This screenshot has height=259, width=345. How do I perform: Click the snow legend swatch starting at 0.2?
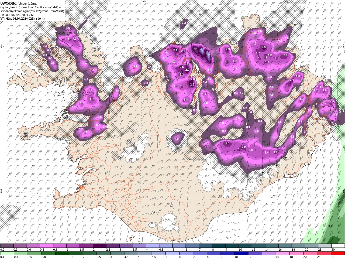(x=7, y=246)
